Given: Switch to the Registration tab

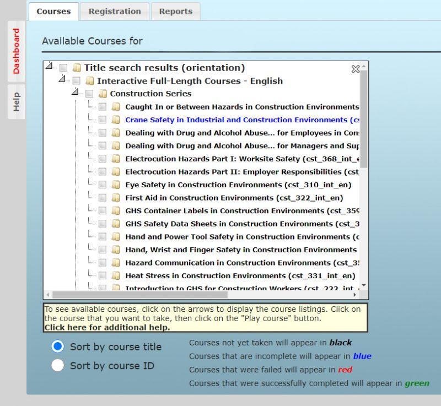Looking at the screenshot, I should click(114, 10).
